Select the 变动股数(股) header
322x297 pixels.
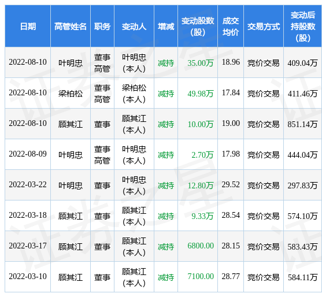point(198,27)
